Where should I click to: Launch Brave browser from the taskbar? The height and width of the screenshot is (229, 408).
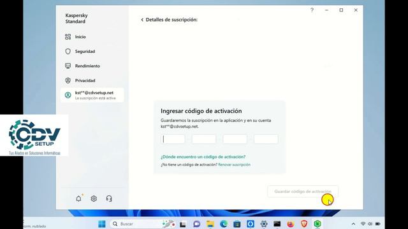[x=304, y=224]
